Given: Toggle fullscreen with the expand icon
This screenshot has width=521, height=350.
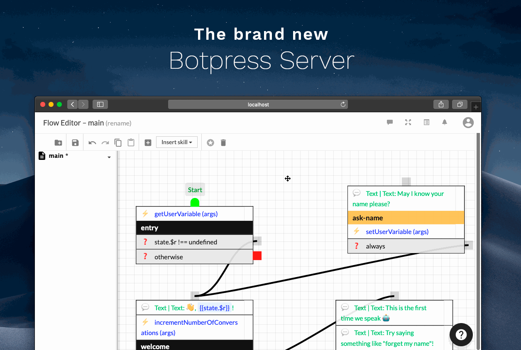Looking at the screenshot, I should [x=408, y=122].
